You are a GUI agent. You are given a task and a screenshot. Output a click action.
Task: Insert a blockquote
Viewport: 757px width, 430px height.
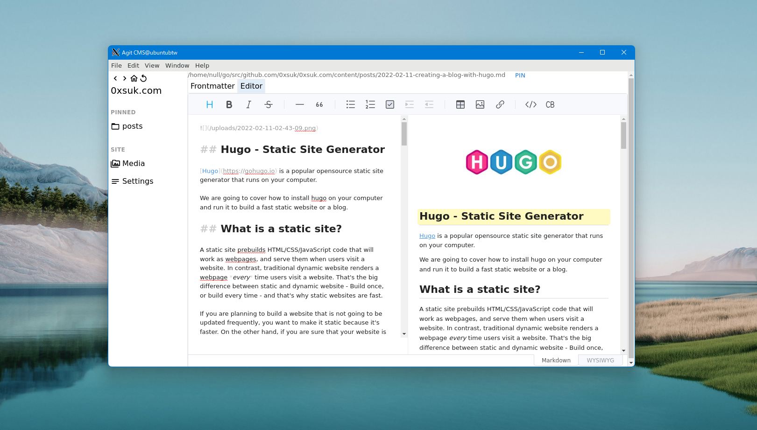319,104
